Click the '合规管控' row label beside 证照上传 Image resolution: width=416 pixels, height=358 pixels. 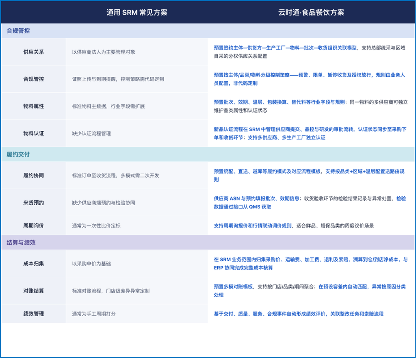[33, 79]
